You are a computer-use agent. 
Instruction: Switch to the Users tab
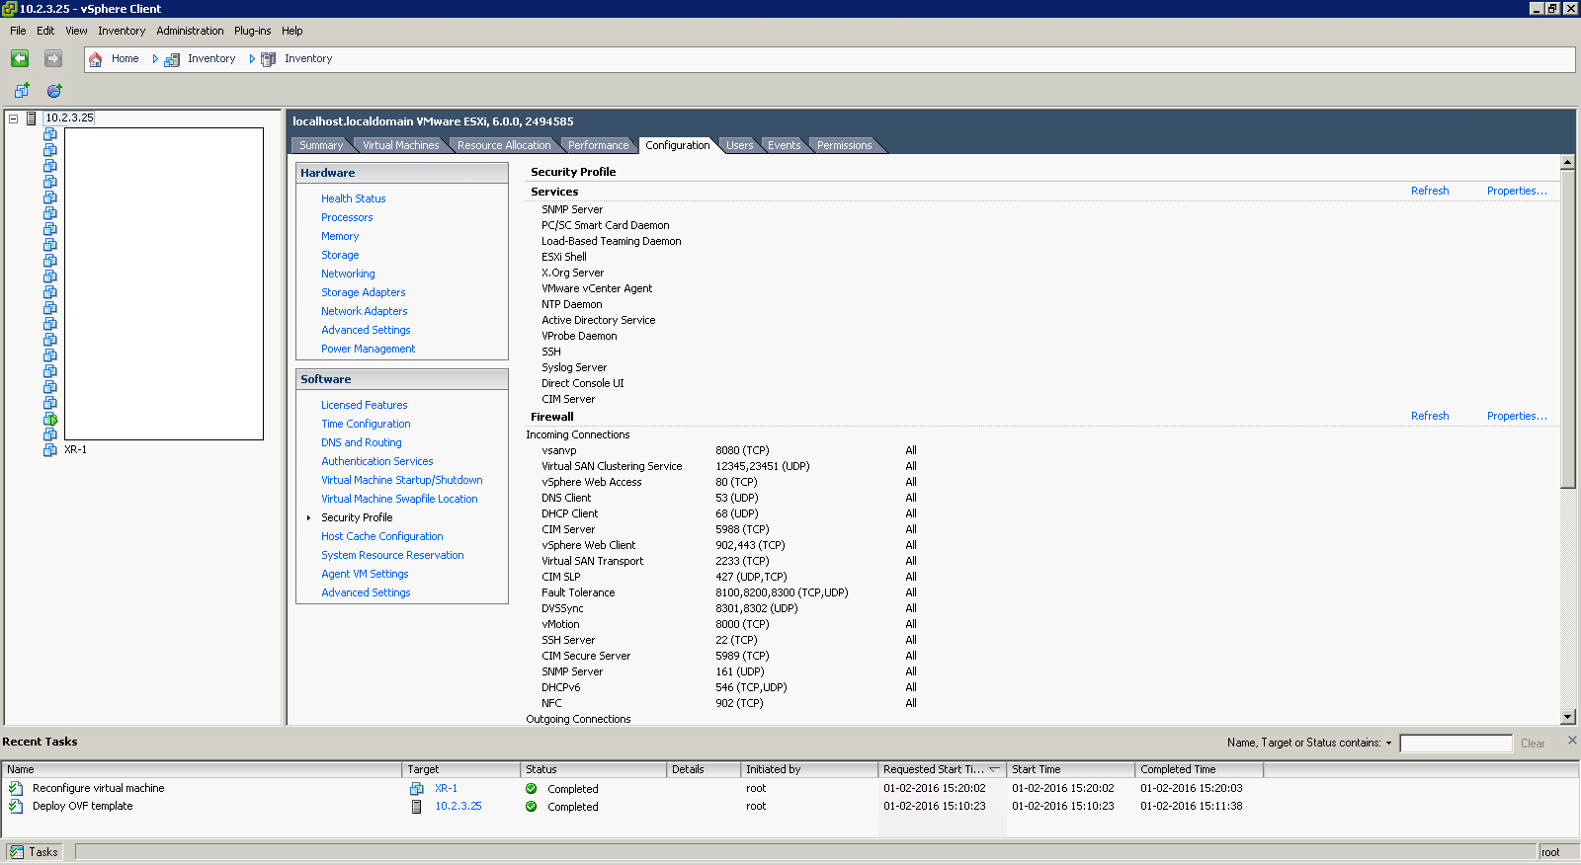tap(739, 145)
